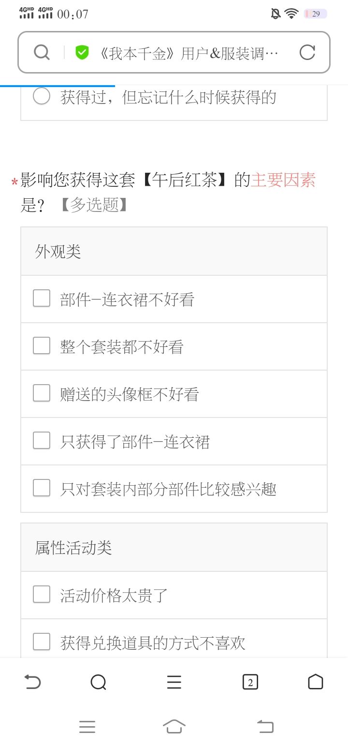This screenshot has width=348, height=747.
Task: Tick the 赠送的头像框不好看 checkbox
Action: point(42,393)
